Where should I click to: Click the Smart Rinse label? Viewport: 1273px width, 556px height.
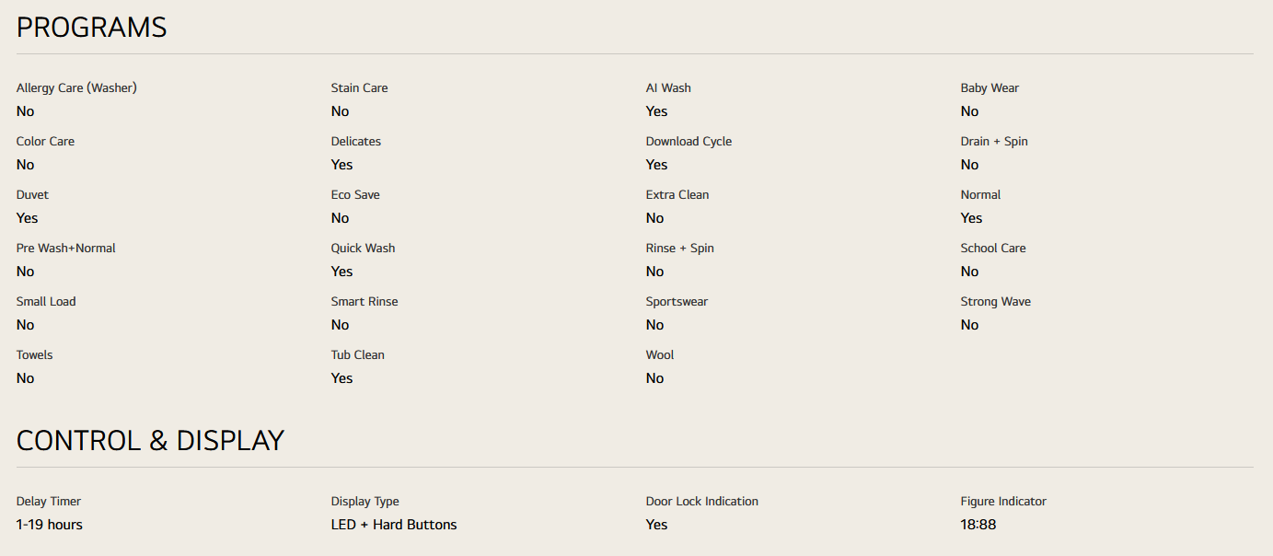pyautogui.click(x=365, y=302)
